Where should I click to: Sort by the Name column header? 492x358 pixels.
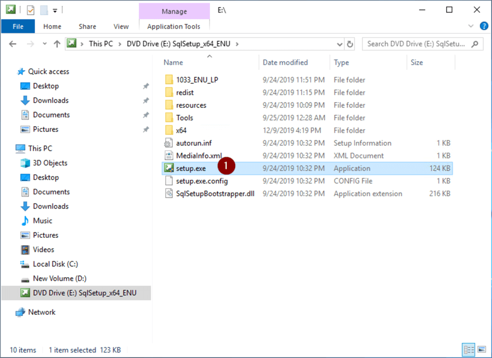click(173, 62)
